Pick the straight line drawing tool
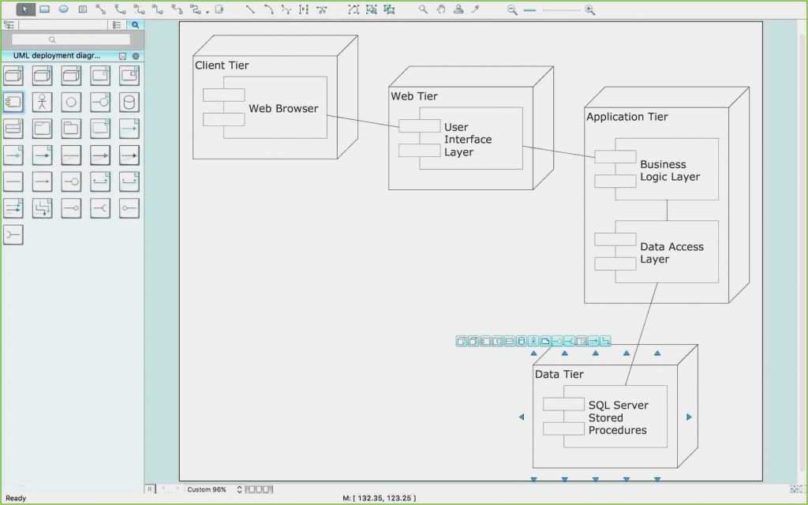This screenshot has height=505, width=808. coord(249,9)
